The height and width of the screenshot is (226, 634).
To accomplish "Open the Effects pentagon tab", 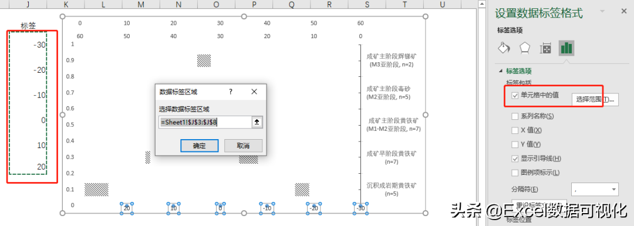I will 525,48.
